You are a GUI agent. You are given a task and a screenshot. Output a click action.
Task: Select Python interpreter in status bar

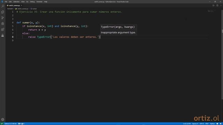tap(10, 124)
